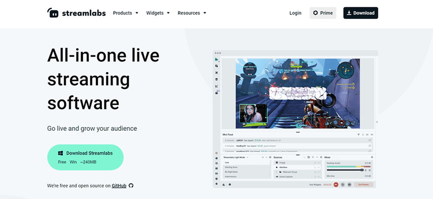Expand the Products menu
The height and width of the screenshot is (199, 433).
tap(125, 13)
